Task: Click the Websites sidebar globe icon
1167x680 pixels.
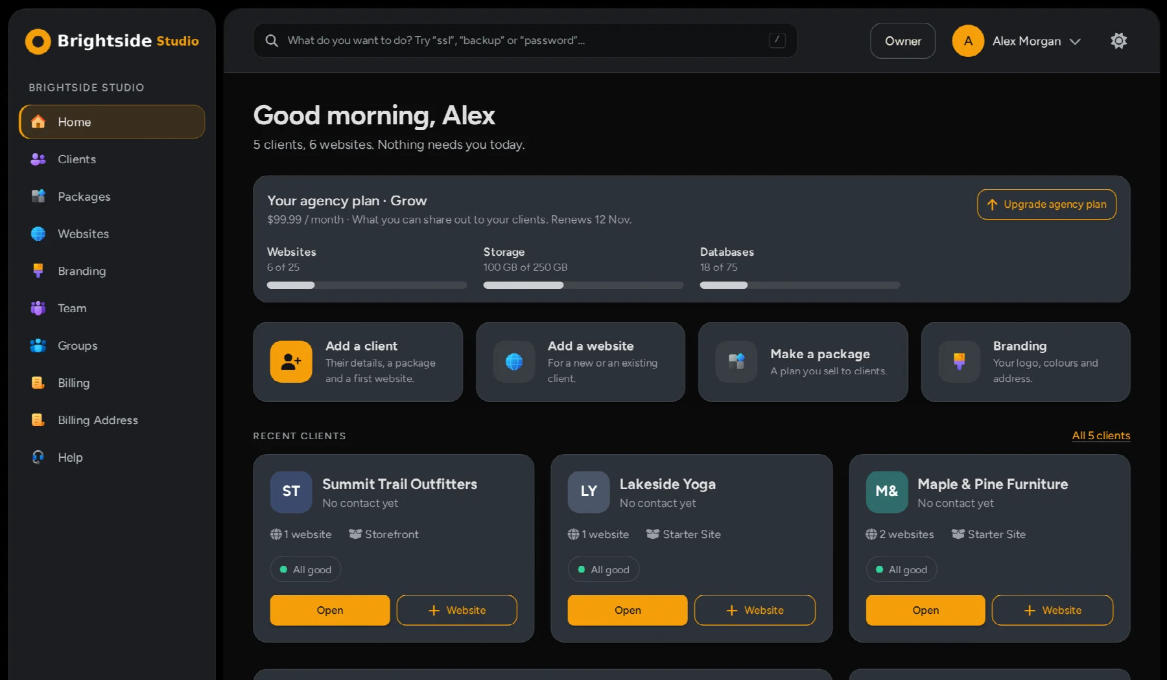Action: [38, 234]
